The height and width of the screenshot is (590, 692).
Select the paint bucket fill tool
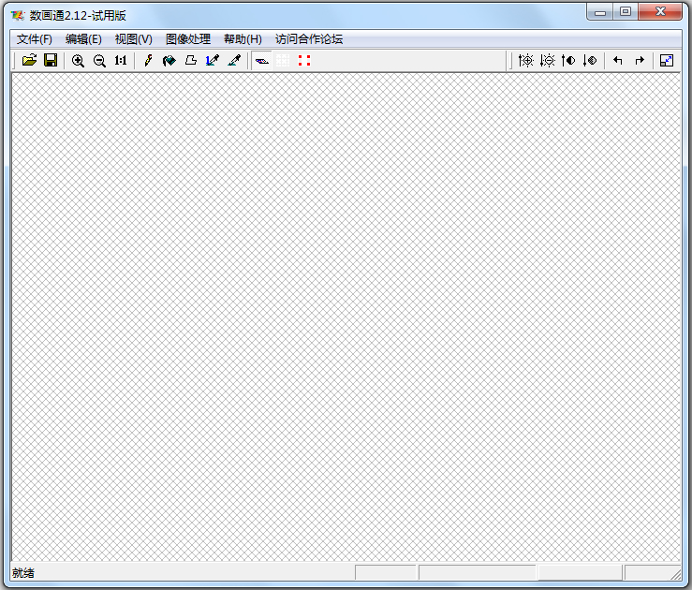(x=169, y=61)
